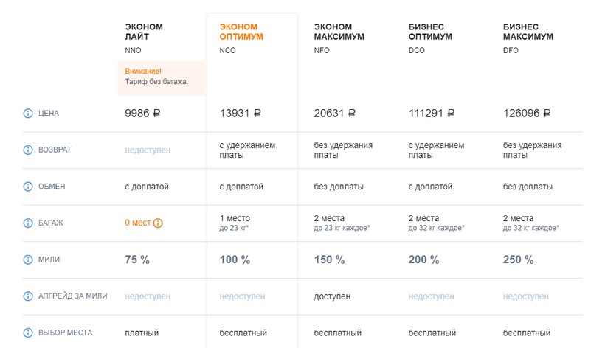This screenshot has height=348, width=605.
Task: Select the ЭКОНОМ ЛАЙТ fare column header
Action: (x=144, y=32)
